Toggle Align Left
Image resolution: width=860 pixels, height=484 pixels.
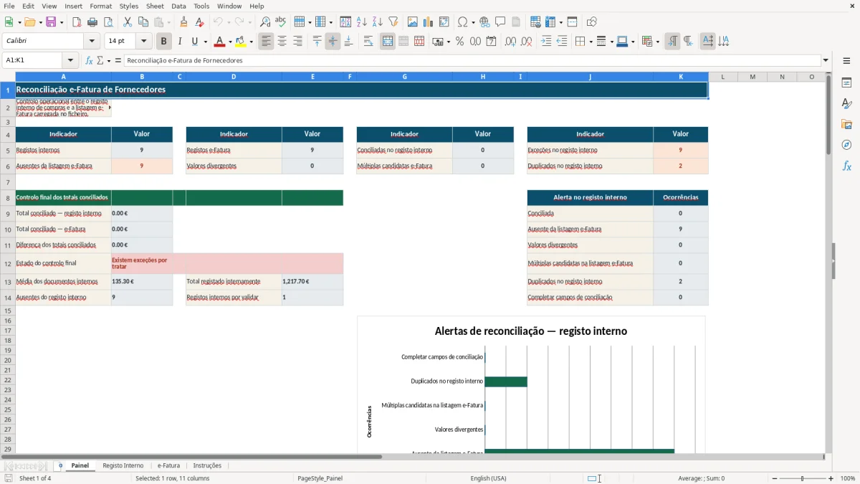click(266, 42)
